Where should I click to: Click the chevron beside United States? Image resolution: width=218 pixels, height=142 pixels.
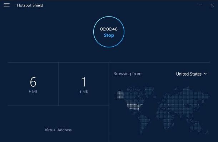(x=205, y=74)
